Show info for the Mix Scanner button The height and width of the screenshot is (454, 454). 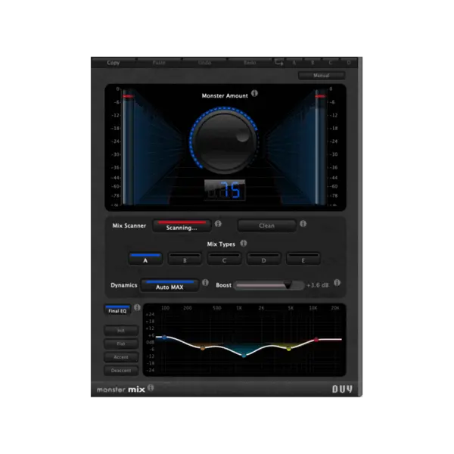[x=218, y=223]
